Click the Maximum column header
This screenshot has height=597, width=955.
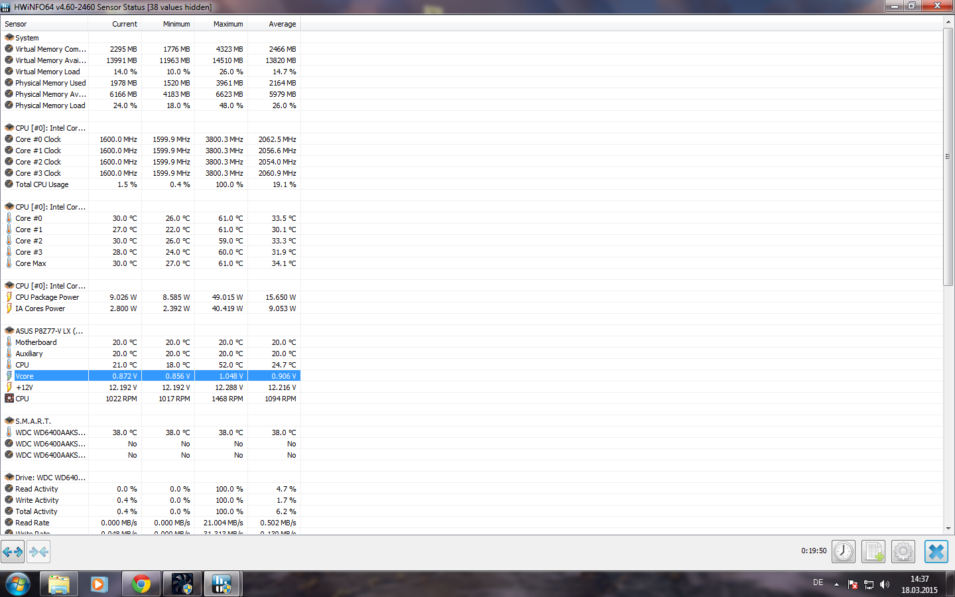click(x=221, y=24)
